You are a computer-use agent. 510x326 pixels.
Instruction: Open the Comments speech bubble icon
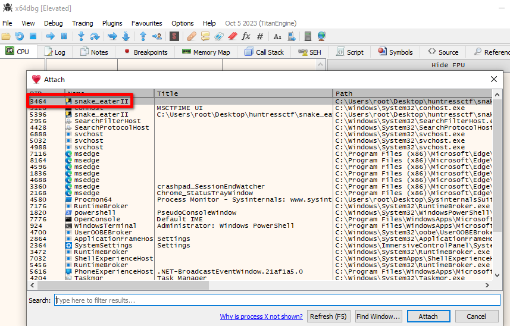(205, 36)
